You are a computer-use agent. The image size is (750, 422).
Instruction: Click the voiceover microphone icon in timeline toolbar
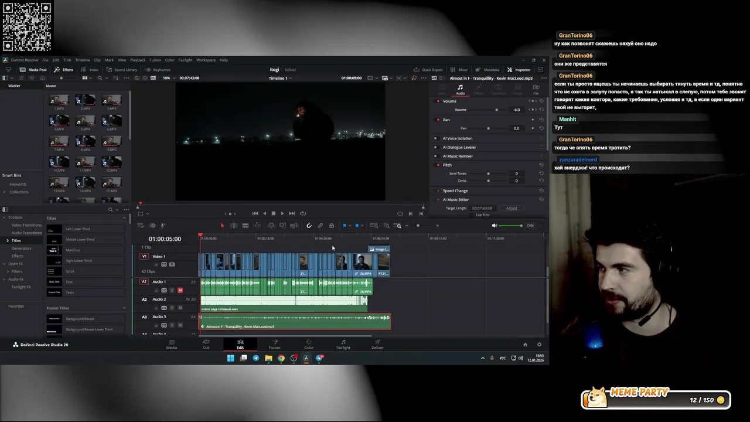[163, 226]
